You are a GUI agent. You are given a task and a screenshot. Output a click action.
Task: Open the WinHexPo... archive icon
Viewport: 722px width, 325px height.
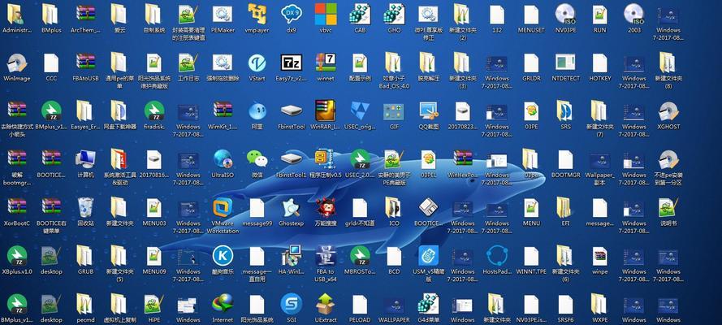tap(463, 160)
